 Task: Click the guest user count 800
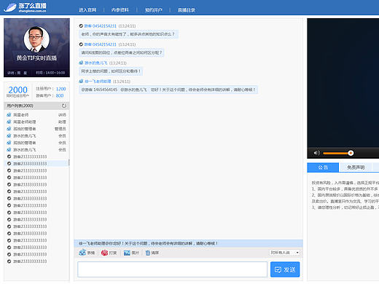[60, 95]
